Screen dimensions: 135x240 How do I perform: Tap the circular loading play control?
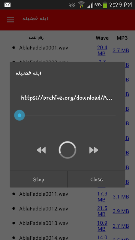click(x=67, y=150)
